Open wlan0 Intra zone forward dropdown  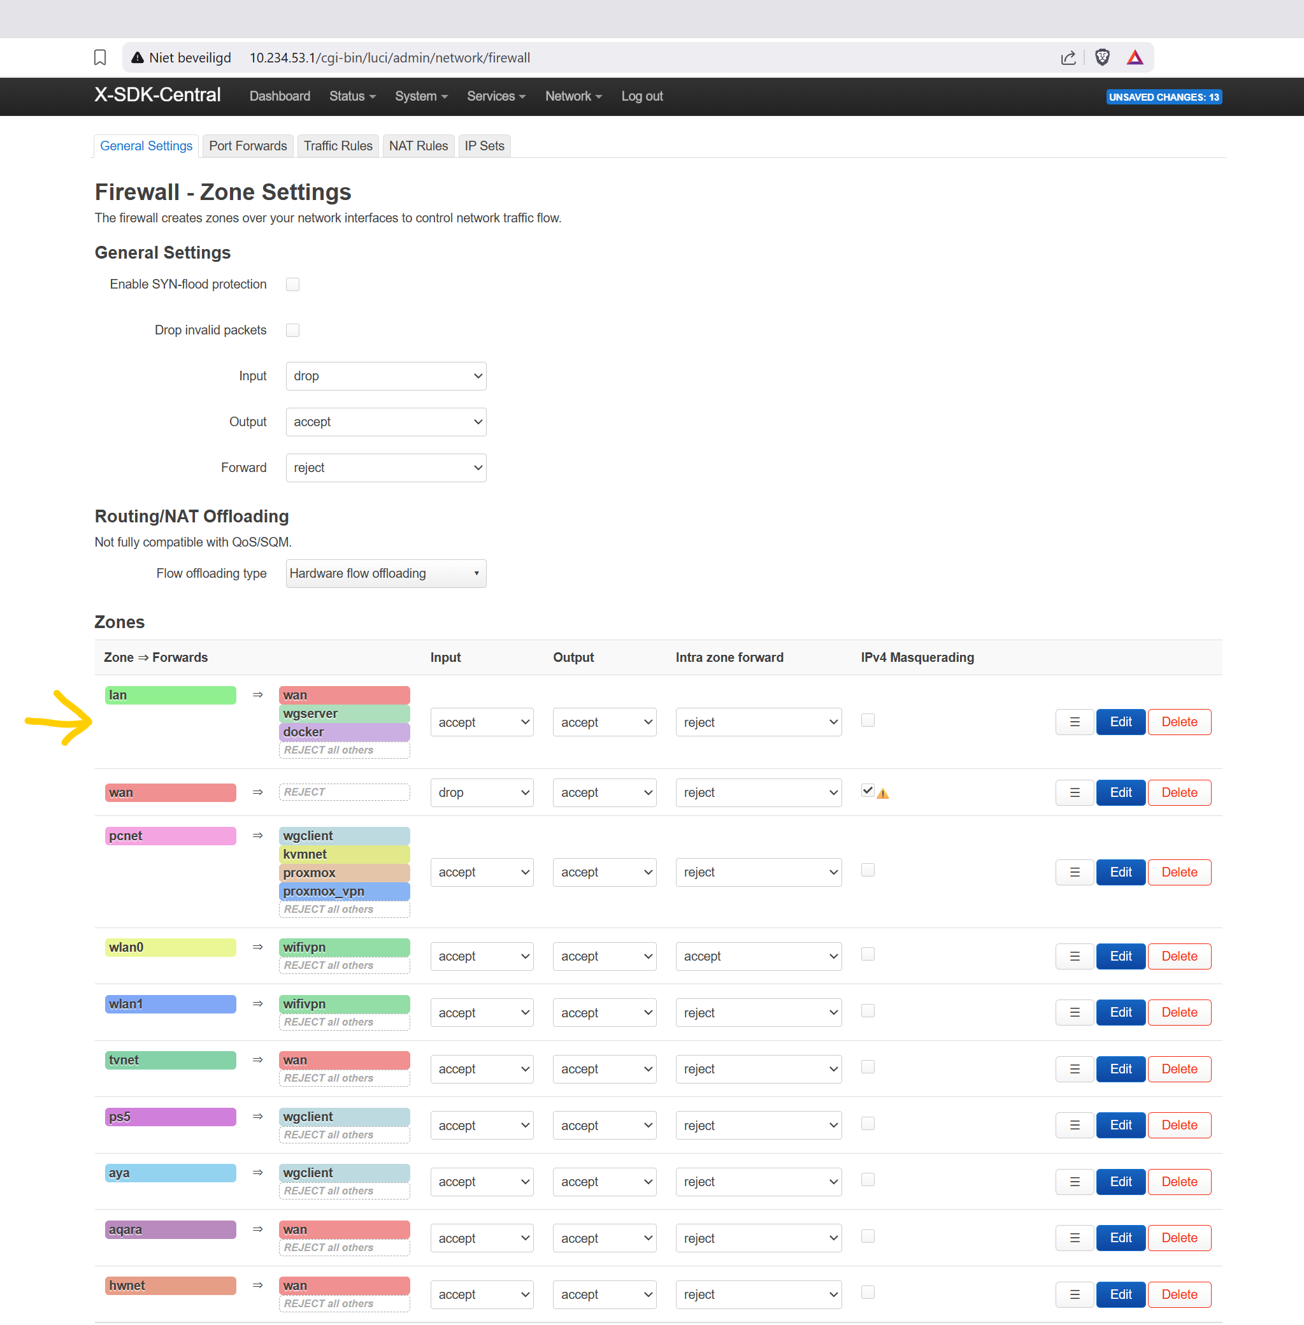[x=757, y=956]
